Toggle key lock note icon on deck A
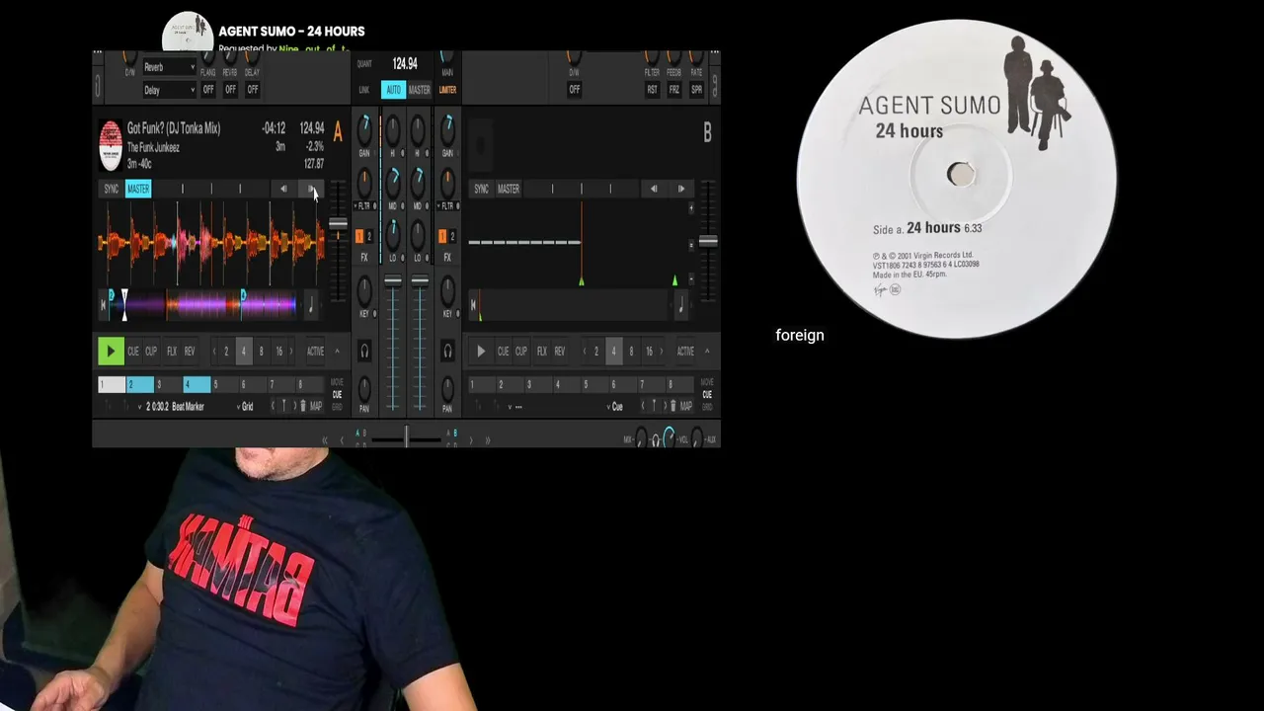Screen dimensions: 1264x711 click(x=310, y=306)
